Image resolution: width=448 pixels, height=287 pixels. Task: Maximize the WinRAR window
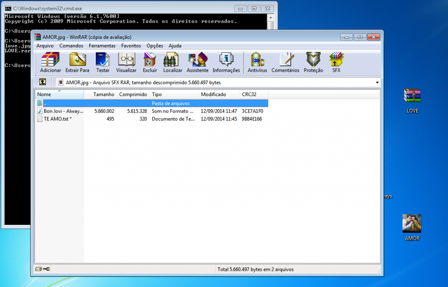[360, 37]
